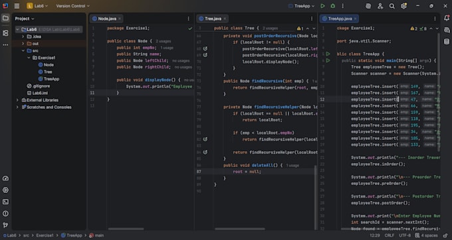Open Node.java editor tab options menu
This screenshot has width=452, height=240.
(189, 19)
